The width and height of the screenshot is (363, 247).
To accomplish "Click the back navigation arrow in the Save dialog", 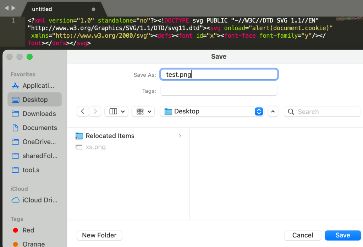I will tap(83, 112).
